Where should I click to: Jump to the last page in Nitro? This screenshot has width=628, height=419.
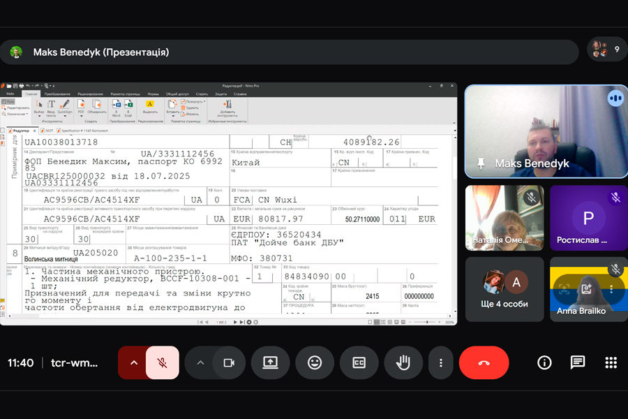(x=242, y=322)
